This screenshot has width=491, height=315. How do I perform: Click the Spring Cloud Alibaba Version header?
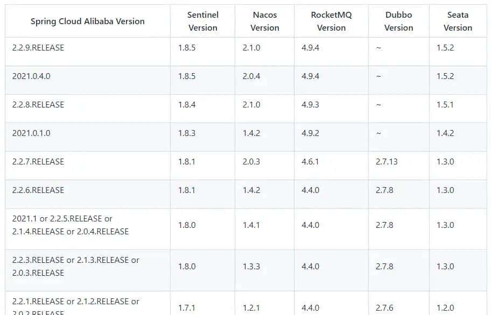point(87,22)
